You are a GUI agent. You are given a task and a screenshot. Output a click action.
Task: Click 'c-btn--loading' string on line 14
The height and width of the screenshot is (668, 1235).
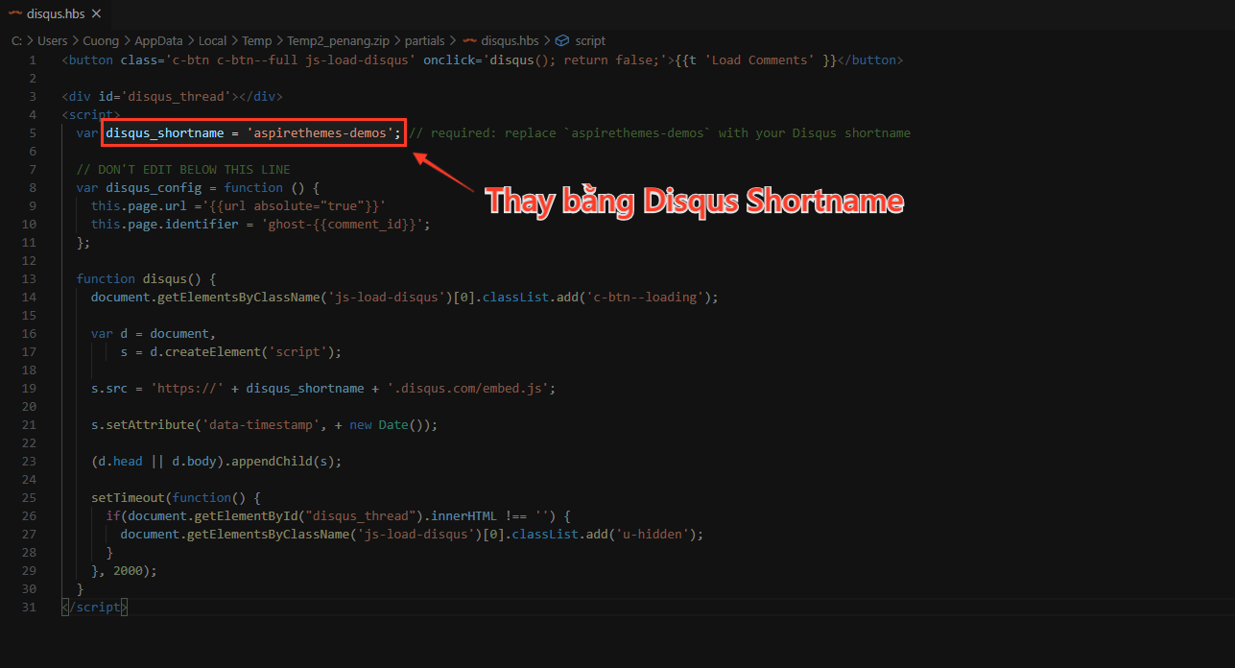[647, 297]
